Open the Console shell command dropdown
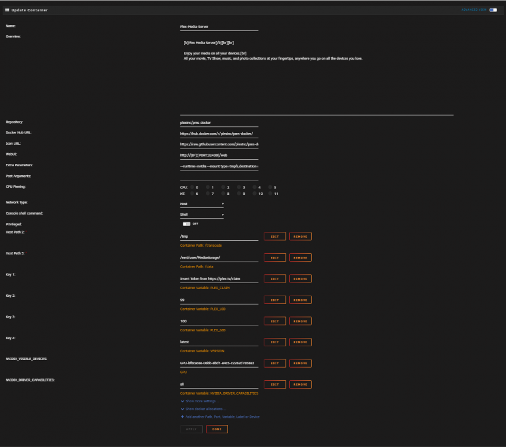This screenshot has width=506, height=447. [202, 215]
